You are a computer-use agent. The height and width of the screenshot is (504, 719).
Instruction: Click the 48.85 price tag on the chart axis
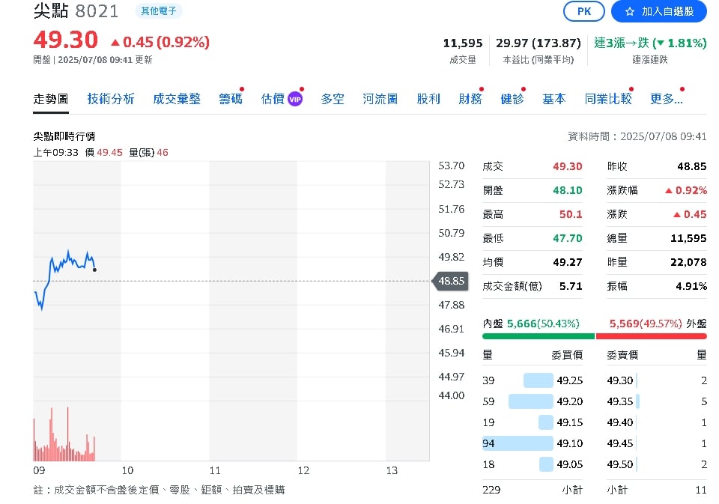[x=450, y=282]
